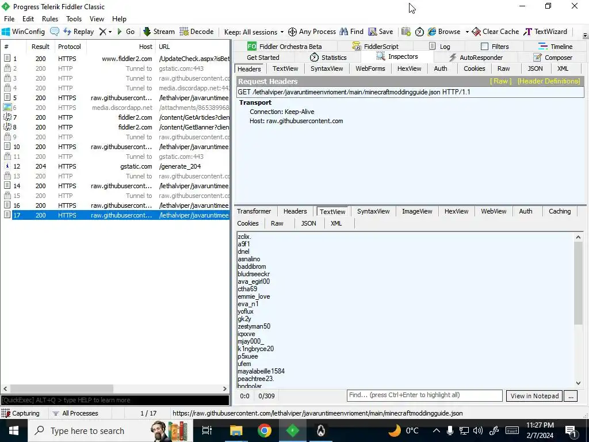The image size is (589, 442).
Task: Toggle Stream mode in the toolbar
Action: pos(159,32)
